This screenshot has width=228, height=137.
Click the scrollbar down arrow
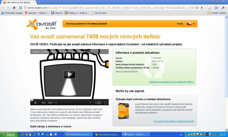coord(226,130)
